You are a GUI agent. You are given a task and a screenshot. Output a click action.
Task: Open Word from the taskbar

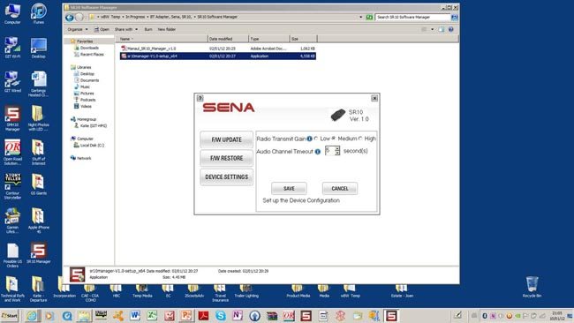click(x=135, y=315)
